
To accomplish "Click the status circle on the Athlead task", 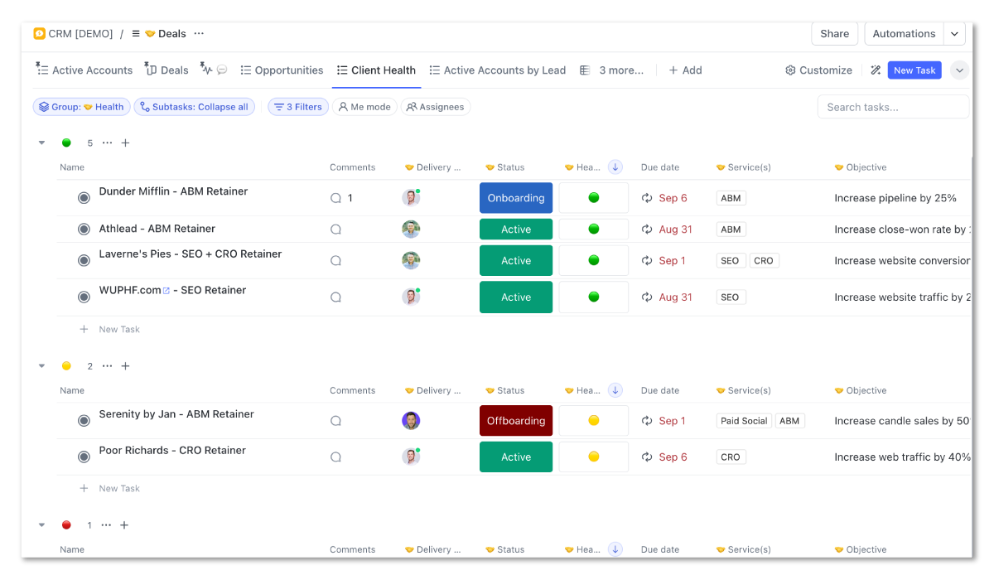I will 83,229.
